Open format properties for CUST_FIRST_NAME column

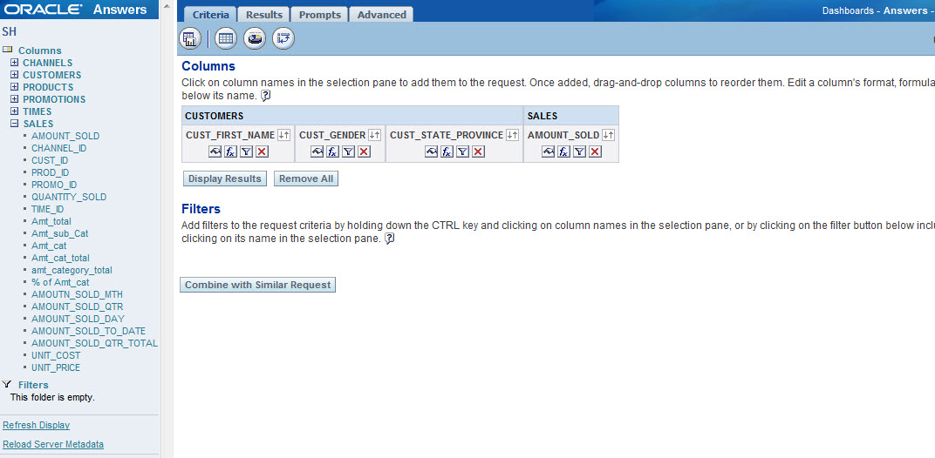pos(215,152)
